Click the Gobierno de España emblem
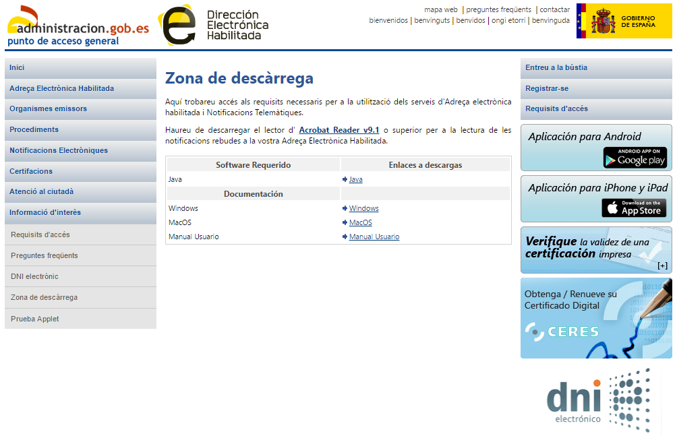 point(624,21)
